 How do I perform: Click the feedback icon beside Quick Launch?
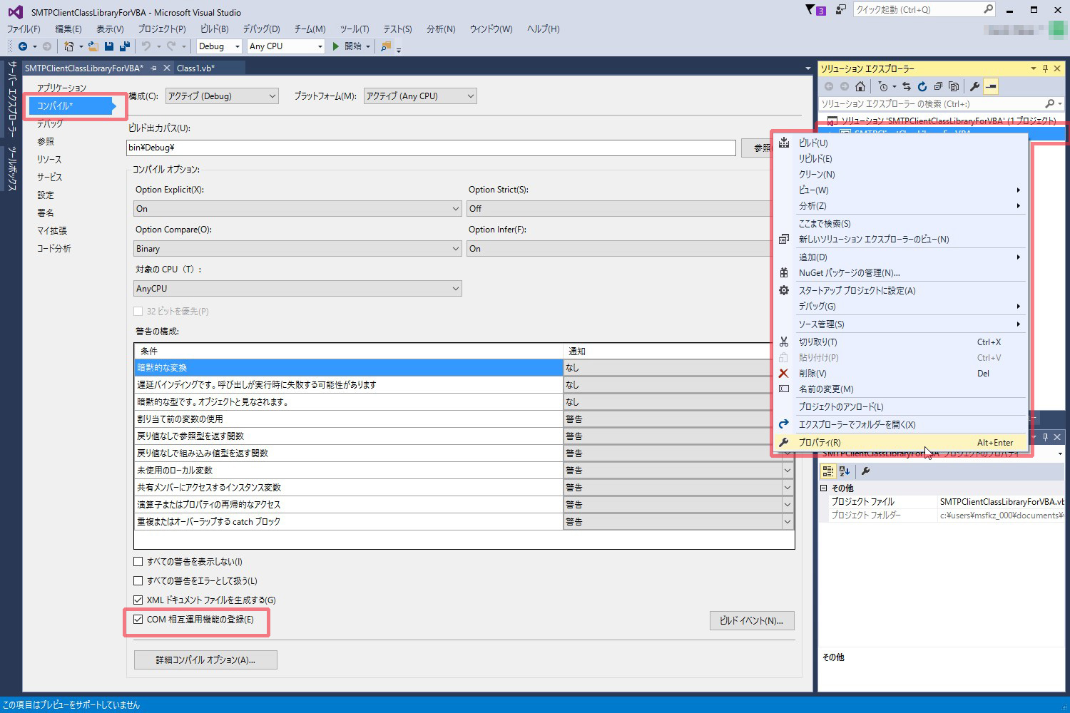point(841,10)
